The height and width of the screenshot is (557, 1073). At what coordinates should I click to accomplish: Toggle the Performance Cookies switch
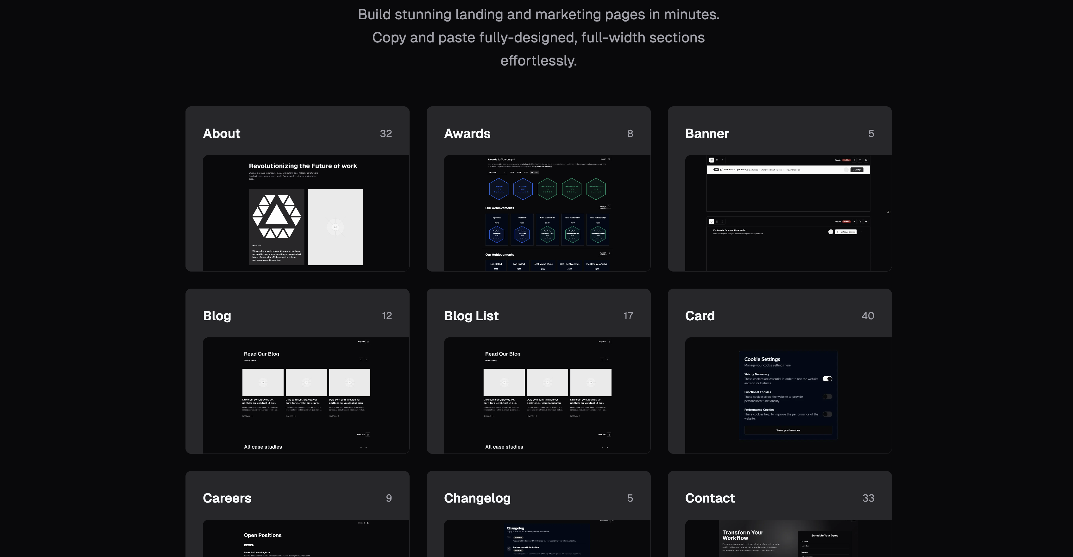click(x=827, y=414)
